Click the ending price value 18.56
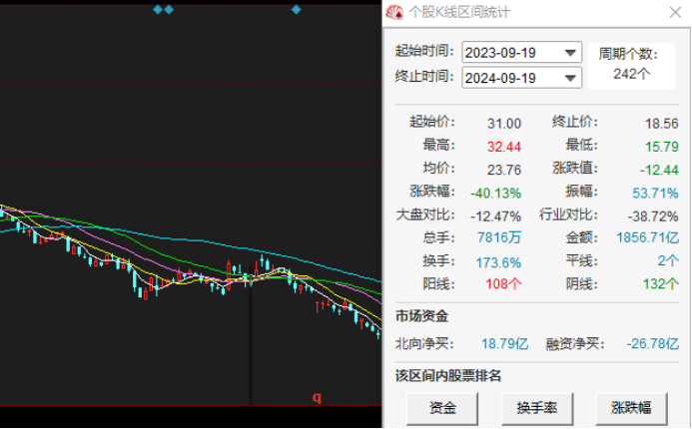692x429 pixels. 662,124
